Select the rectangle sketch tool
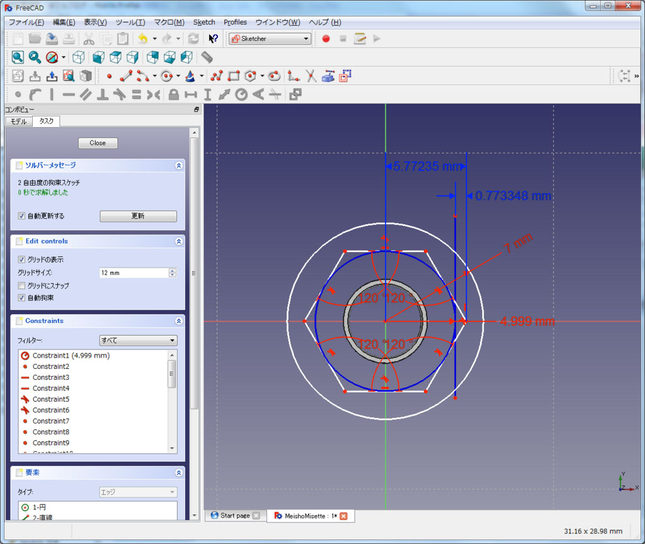Image resolution: width=645 pixels, height=544 pixels. tap(234, 76)
